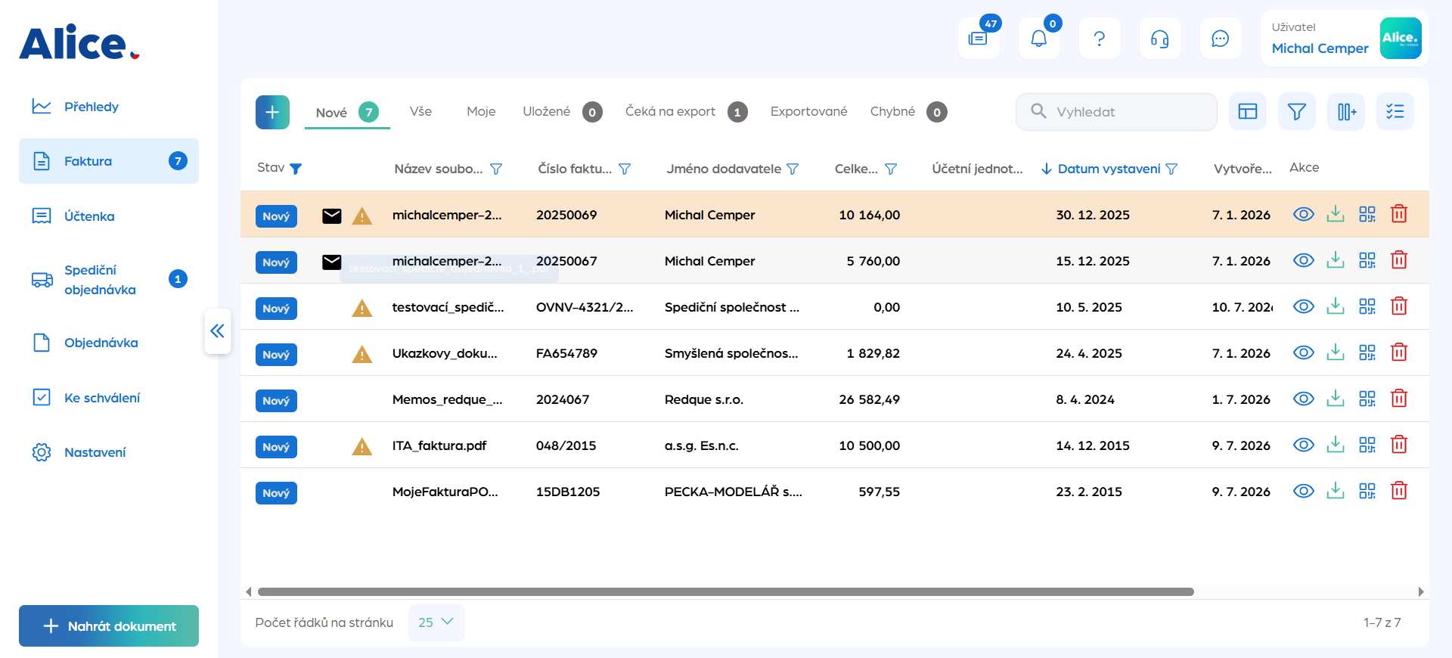1452x658 pixels.
Task: Open the table layout view icon
Action: [x=1248, y=112]
